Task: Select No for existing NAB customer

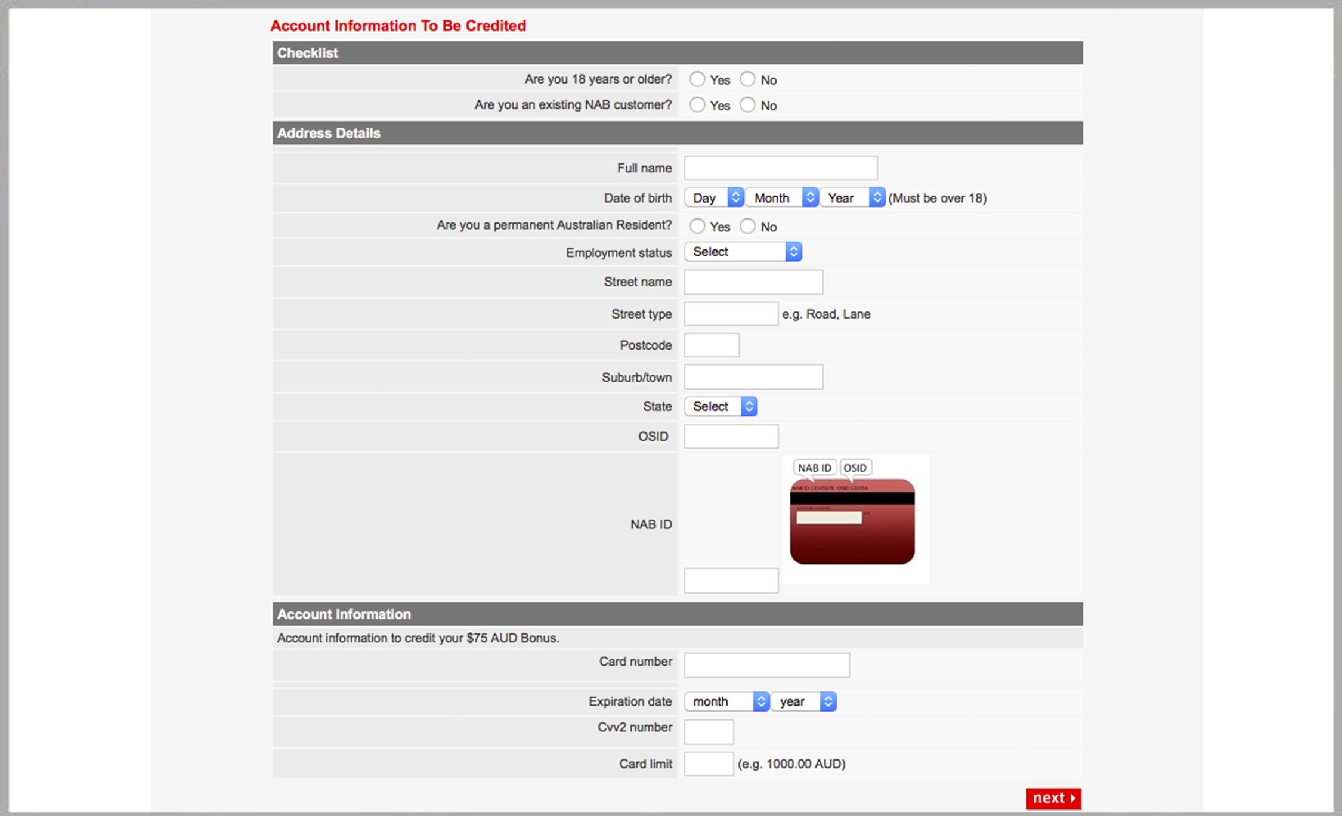Action: point(747,104)
